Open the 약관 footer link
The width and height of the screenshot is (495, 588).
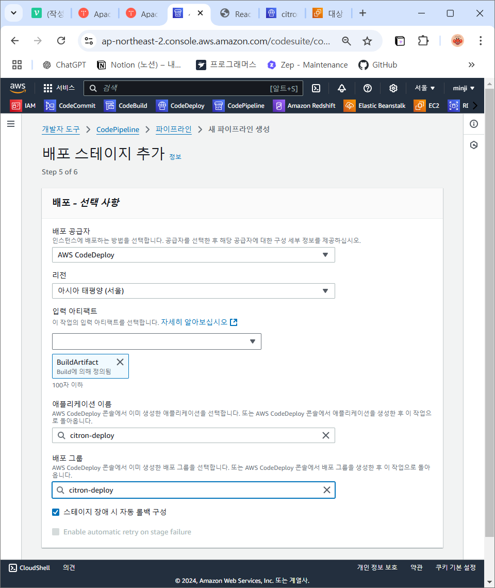(417, 567)
